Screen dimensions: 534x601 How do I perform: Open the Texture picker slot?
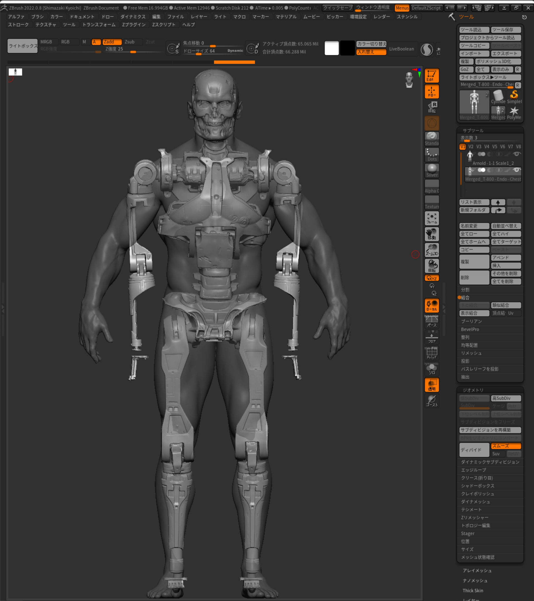click(x=431, y=202)
